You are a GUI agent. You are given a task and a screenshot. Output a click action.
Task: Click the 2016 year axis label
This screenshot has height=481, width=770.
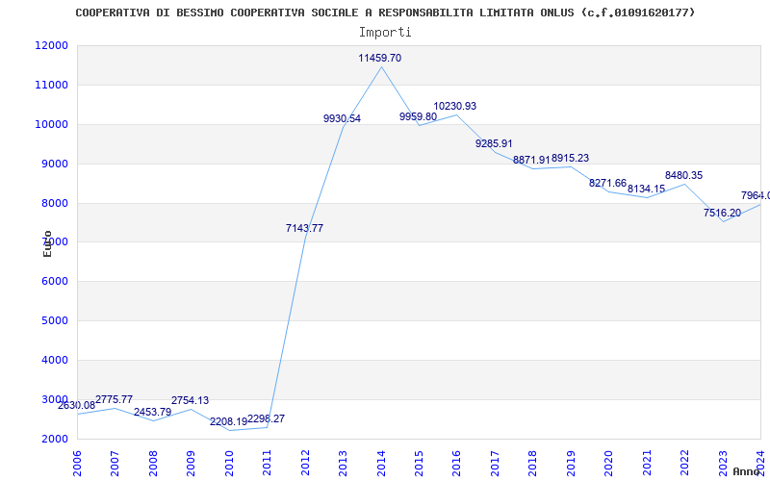(x=456, y=463)
